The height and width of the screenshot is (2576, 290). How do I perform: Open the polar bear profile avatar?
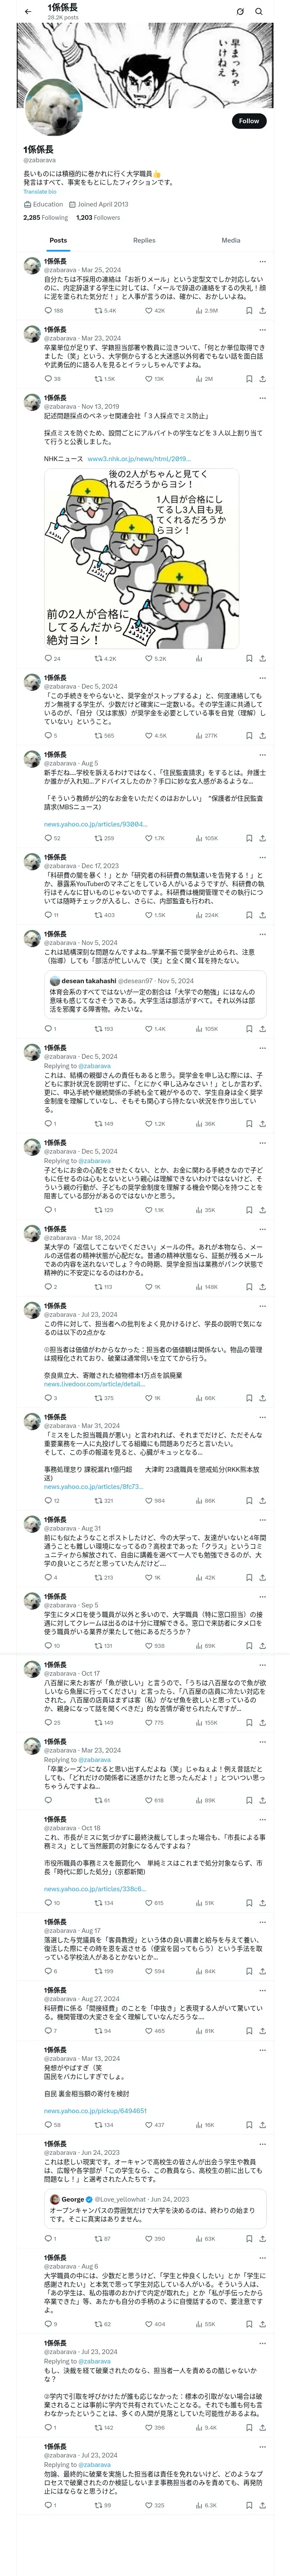click(45, 107)
